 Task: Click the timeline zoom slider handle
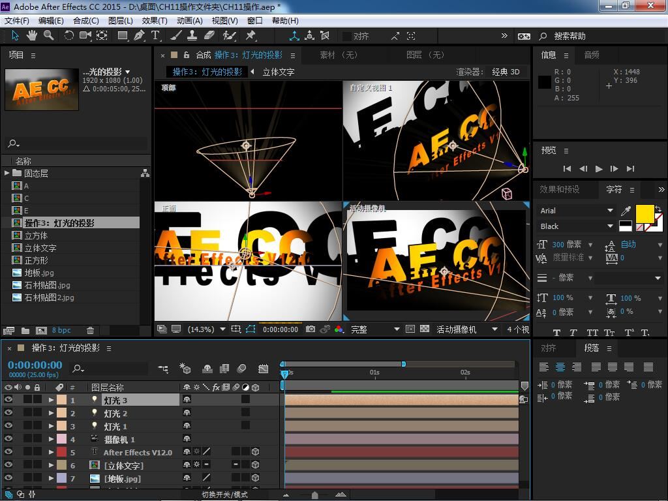pos(315,494)
